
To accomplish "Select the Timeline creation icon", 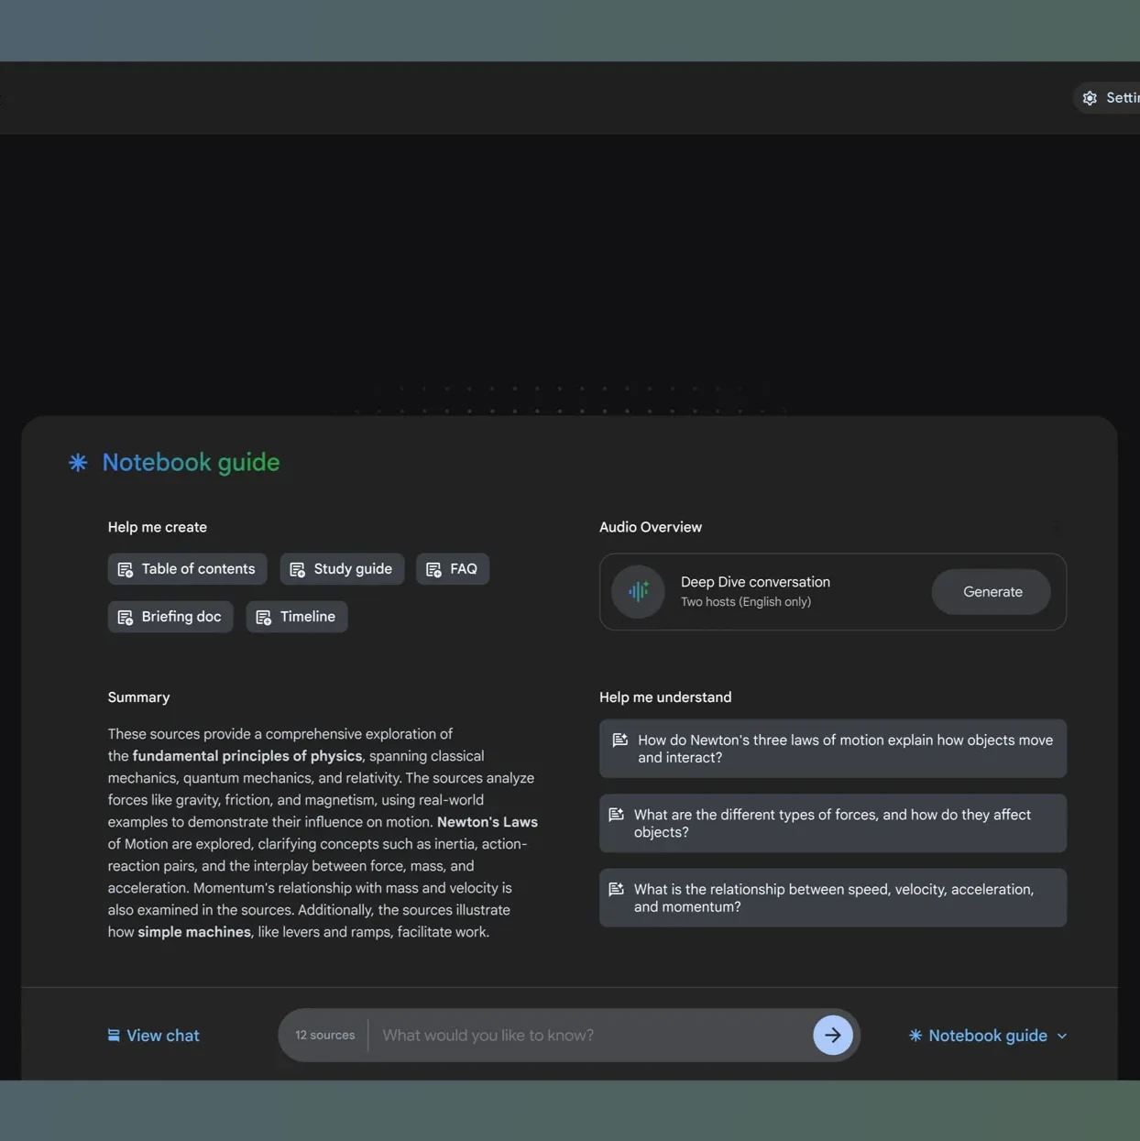I will pyautogui.click(x=263, y=616).
